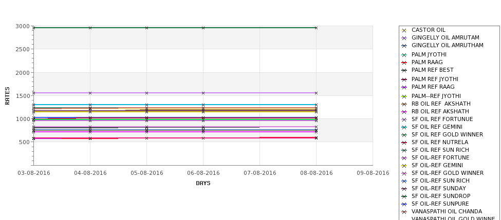501x220 pixels.
Task: Click SF OIL-REF SUNDROP legend label
Action: tap(440, 196)
